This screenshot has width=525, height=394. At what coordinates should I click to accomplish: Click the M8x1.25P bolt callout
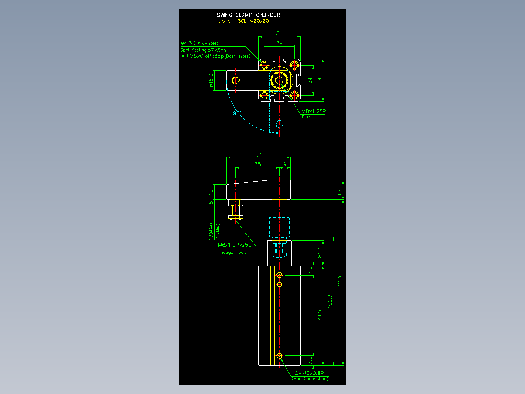point(314,111)
